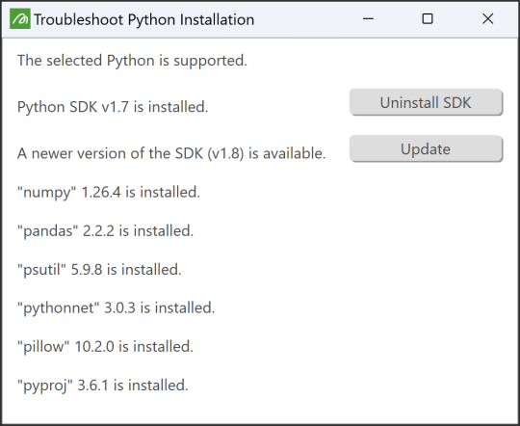This screenshot has height=426, width=520.
Task: Close the Troubleshoot Python Installation dialog
Action: coord(488,19)
